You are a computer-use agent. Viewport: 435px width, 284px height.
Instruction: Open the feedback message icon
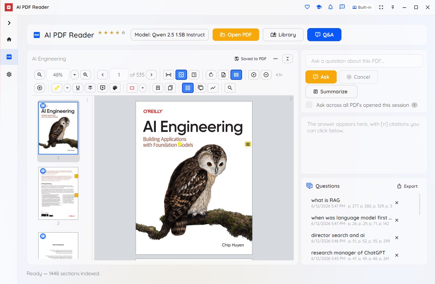[x=342, y=7]
